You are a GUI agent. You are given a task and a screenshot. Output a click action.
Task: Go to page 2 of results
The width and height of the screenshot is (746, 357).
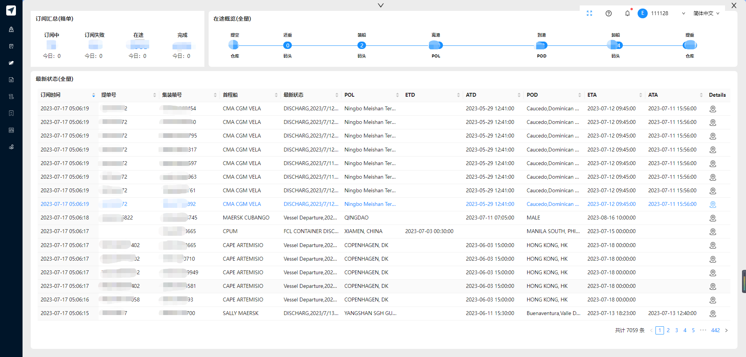click(668, 330)
